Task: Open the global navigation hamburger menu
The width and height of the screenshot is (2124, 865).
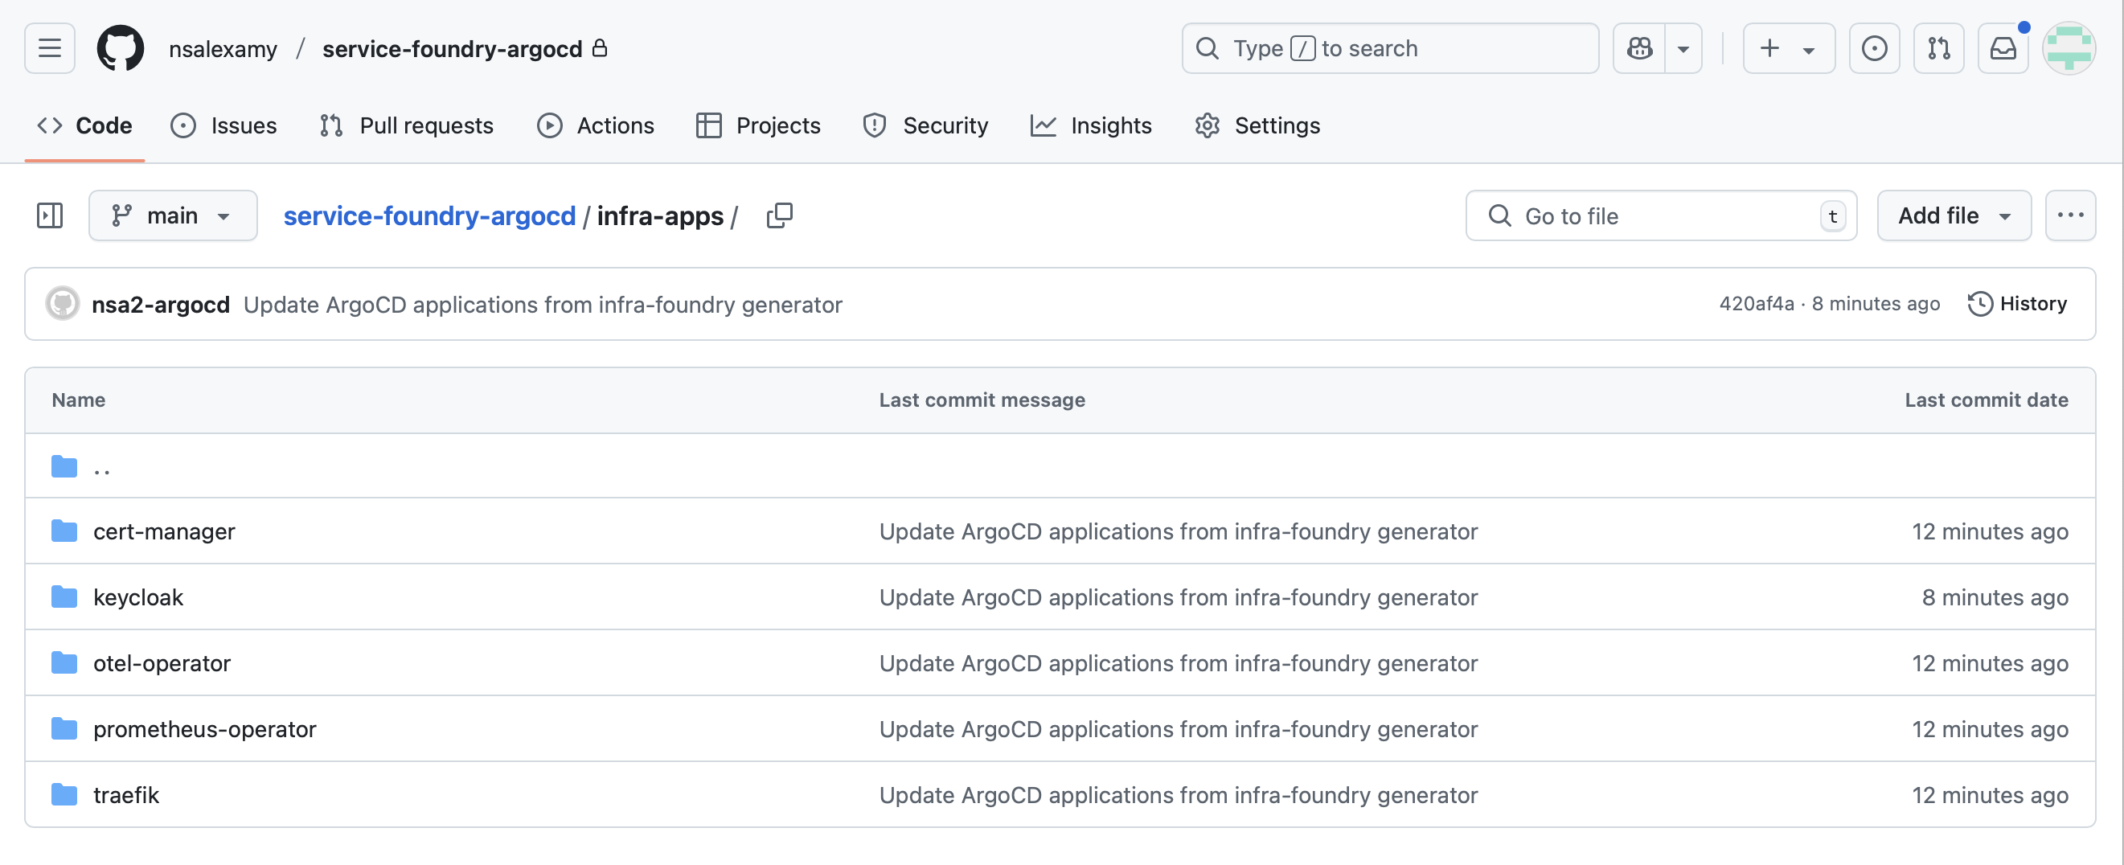Action: click(x=50, y=47)
